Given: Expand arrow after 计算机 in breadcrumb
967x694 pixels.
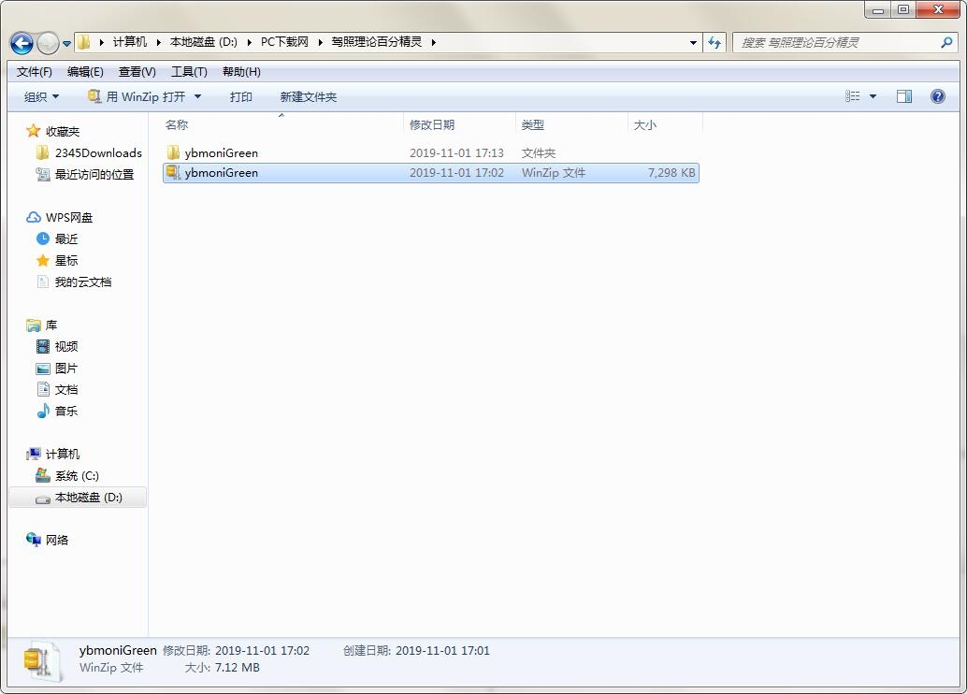Looking at the screenshot, I should click(158, 43).
